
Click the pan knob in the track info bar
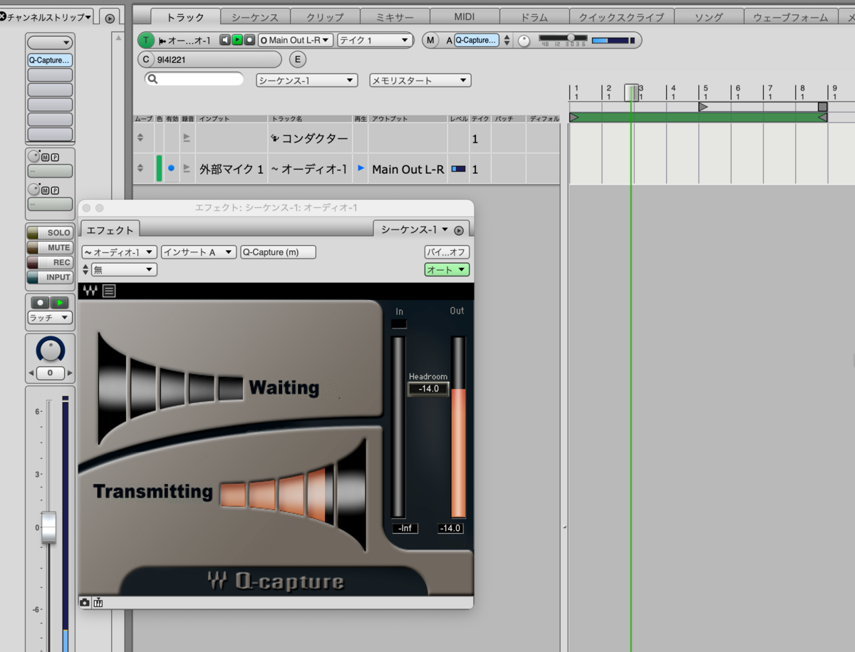[524, 41]
